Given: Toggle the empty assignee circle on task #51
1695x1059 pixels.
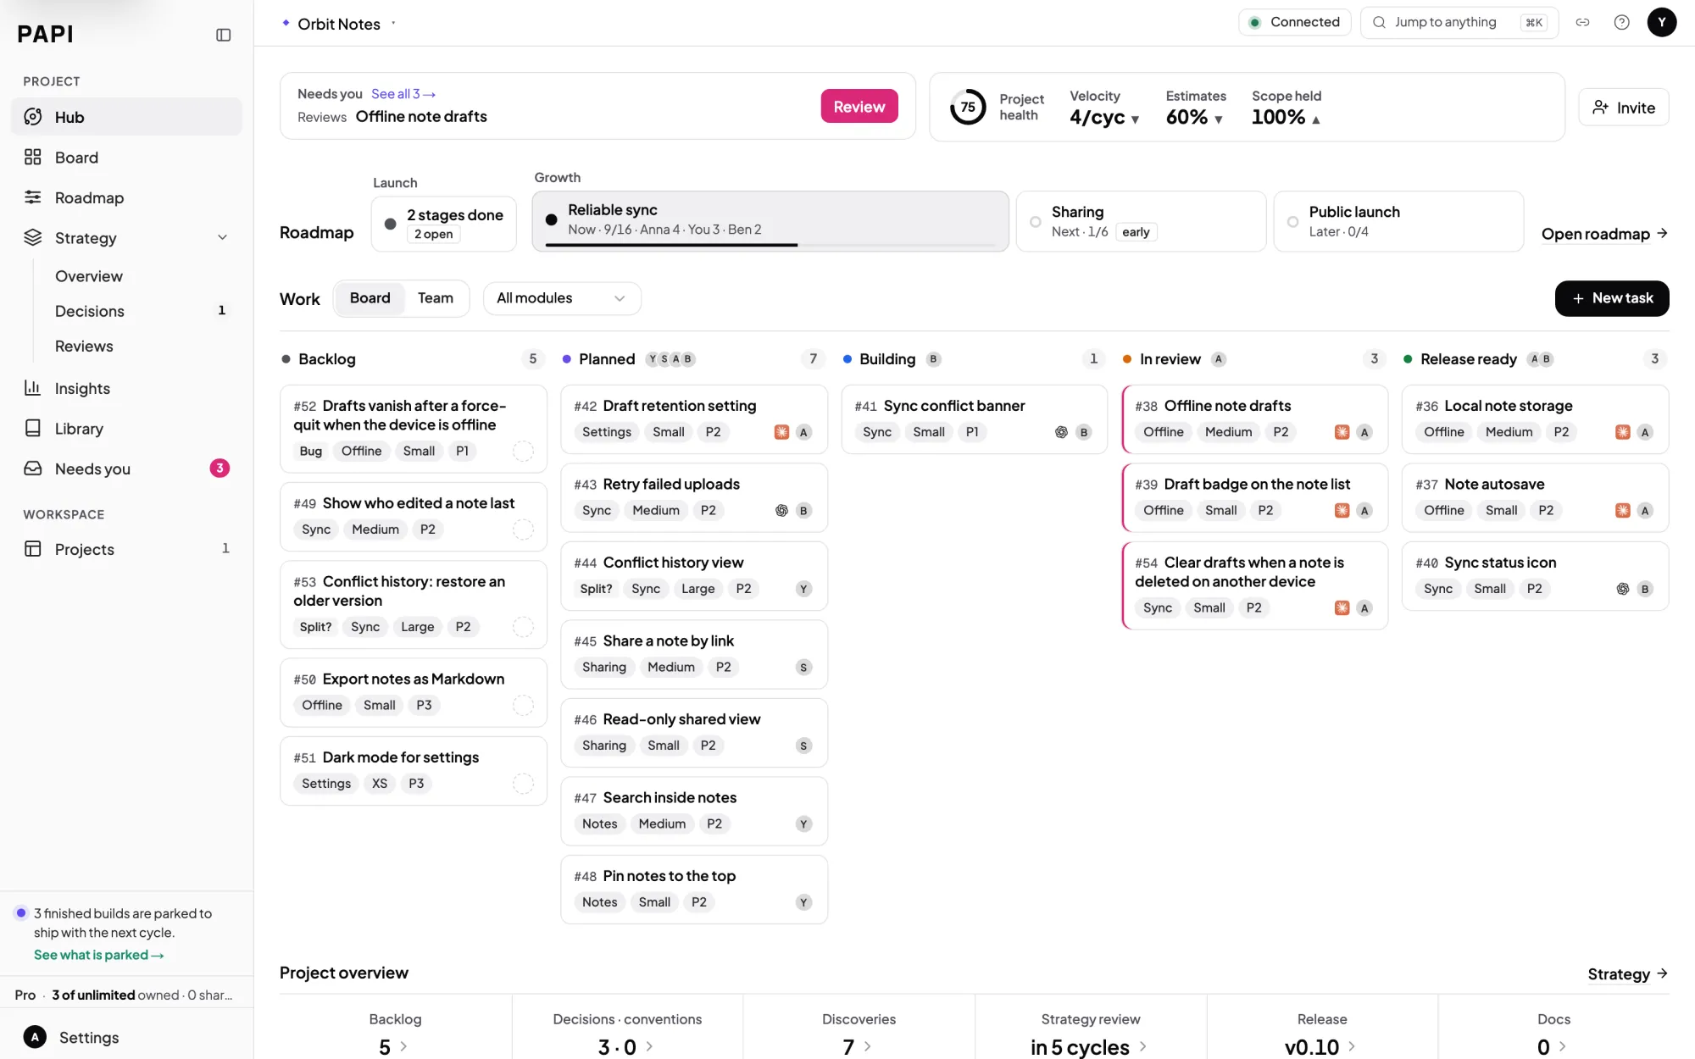Looking at the screenshot, I should [x=524, y=784].
